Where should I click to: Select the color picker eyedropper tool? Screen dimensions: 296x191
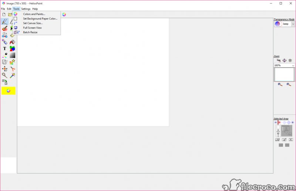[x=4, y=56]
